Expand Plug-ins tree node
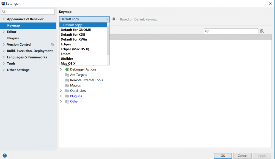275x159 pixels. tap(61, 96)
